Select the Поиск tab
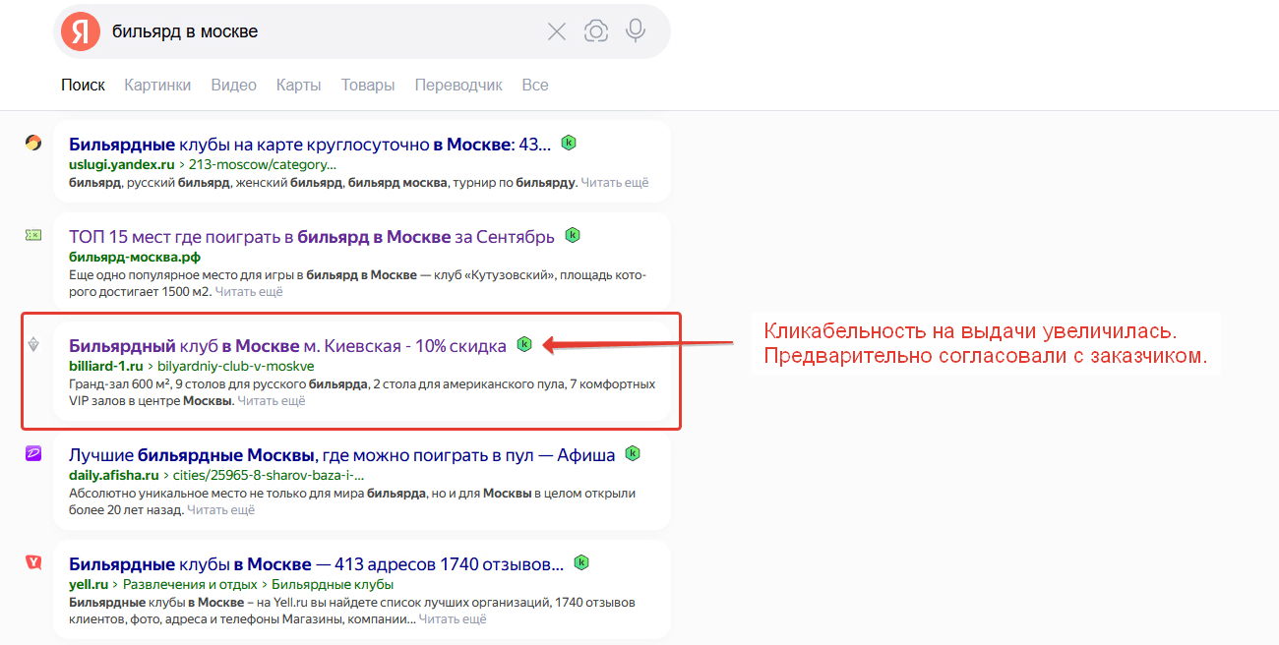Screen dimensions: 1279x645 click(83, 86)
